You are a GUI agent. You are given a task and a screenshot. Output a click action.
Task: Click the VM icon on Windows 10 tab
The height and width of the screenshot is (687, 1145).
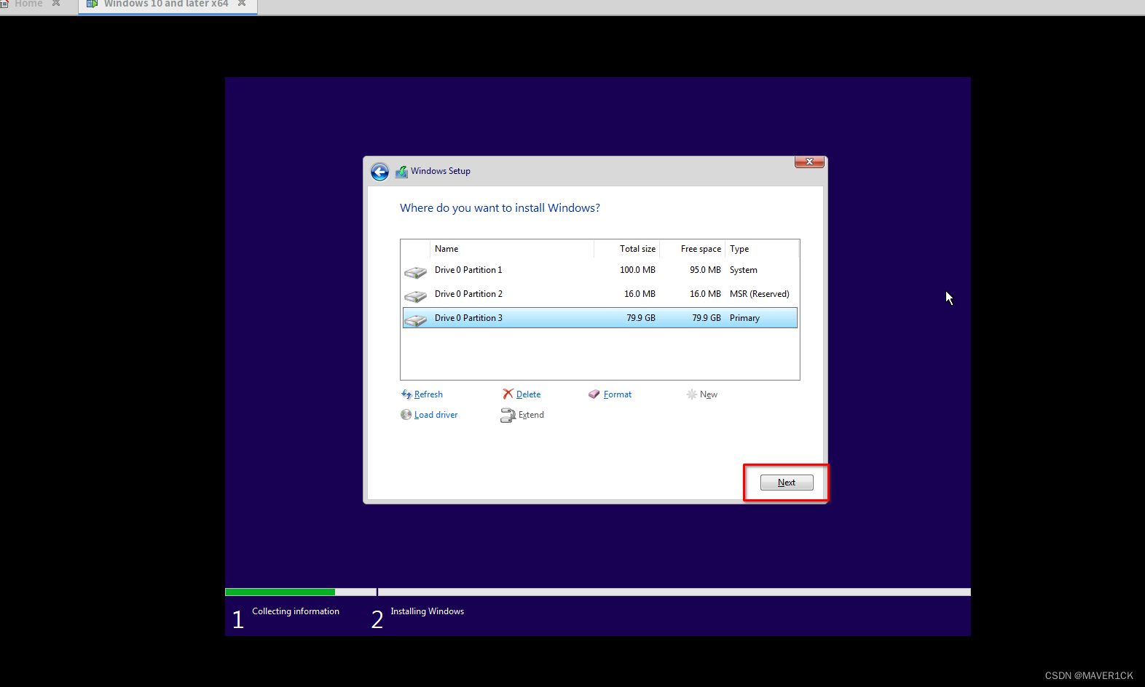tap(92, 4)
